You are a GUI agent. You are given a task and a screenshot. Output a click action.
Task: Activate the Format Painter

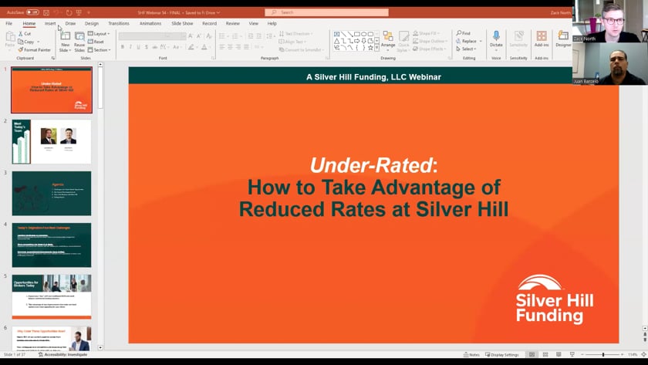point(34,49)
